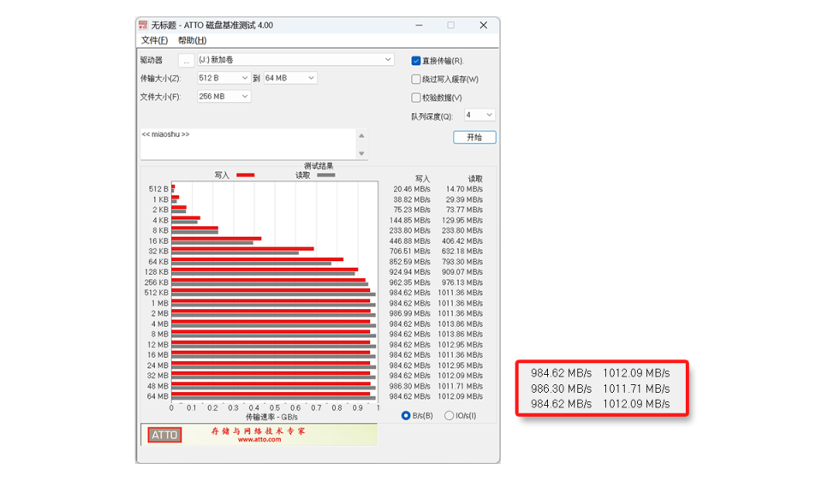
Task: Select the IO/s(I) radio button
Action: pos(449,415)
